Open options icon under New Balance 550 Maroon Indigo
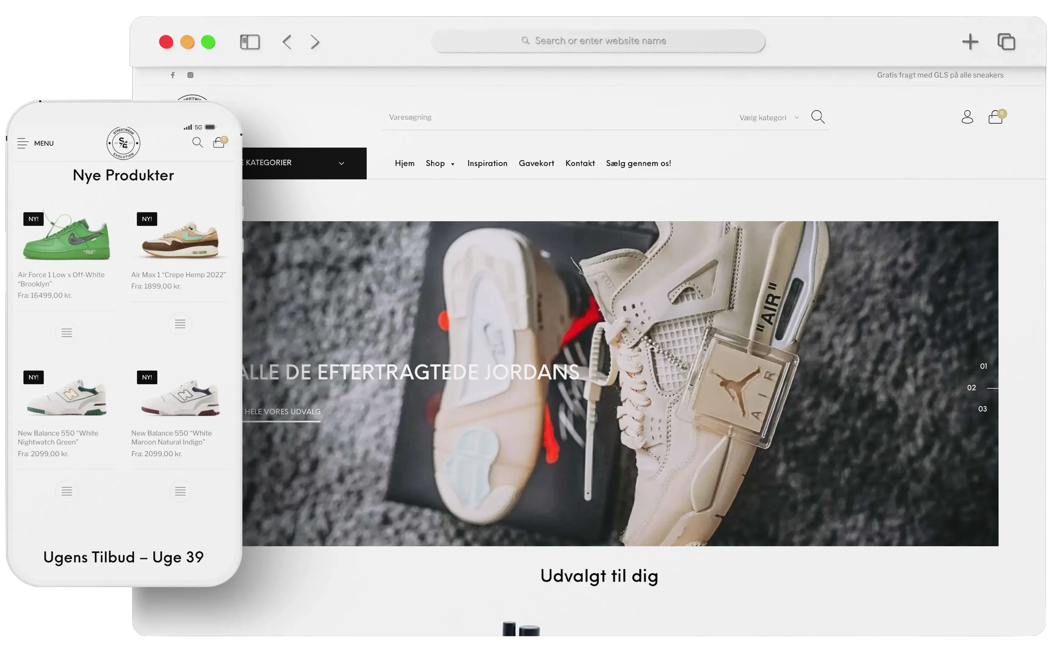 [x=180, y=492]
